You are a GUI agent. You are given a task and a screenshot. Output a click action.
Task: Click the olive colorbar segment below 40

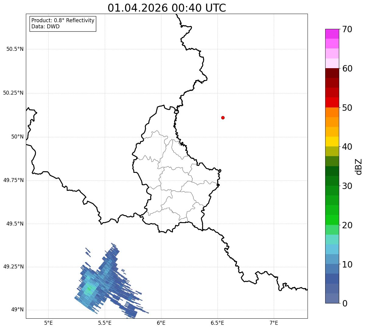tap(332, 151)
